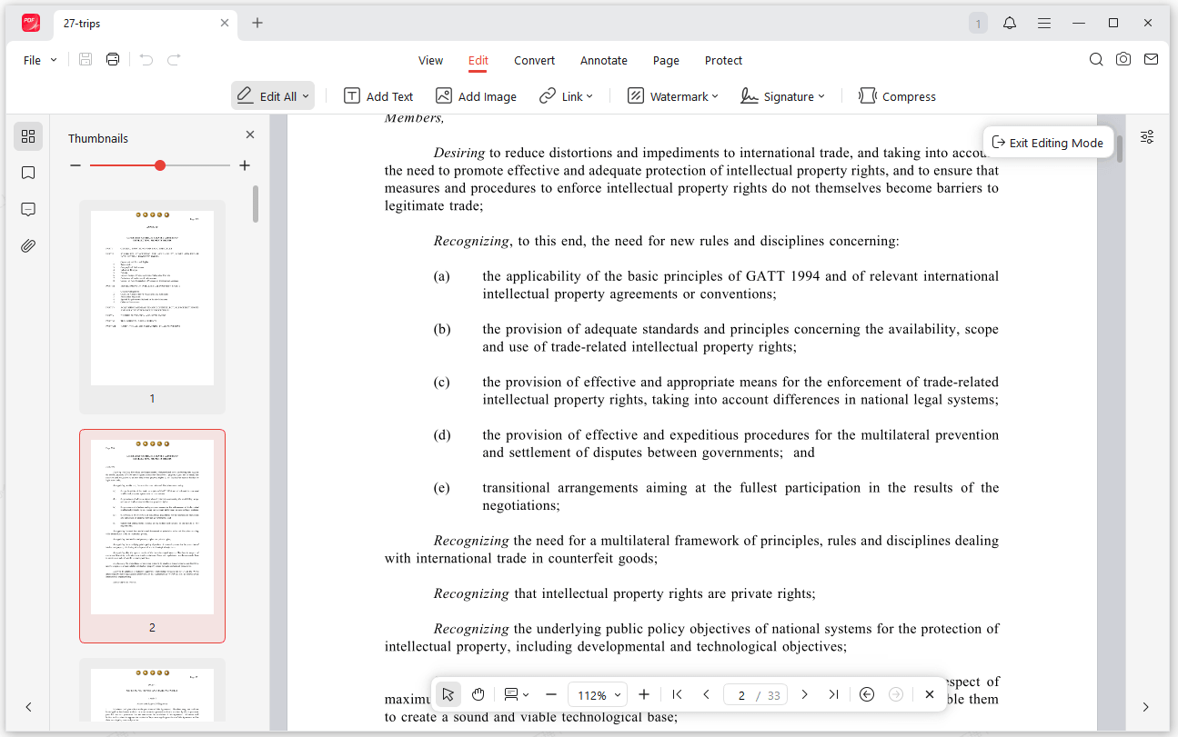
Task: Click the screenshot camera icon
Action: click(x=1123, y=60)
